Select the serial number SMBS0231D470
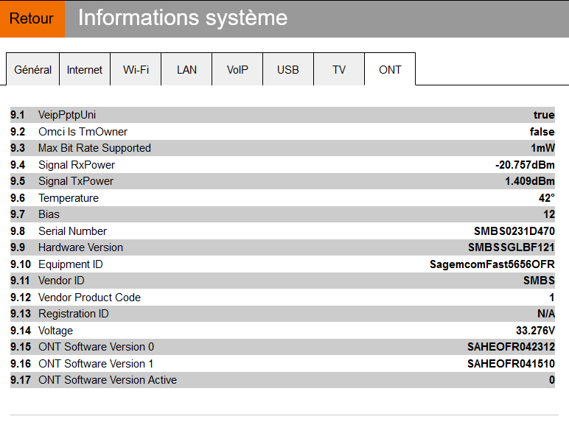 [x=514, y=231]
